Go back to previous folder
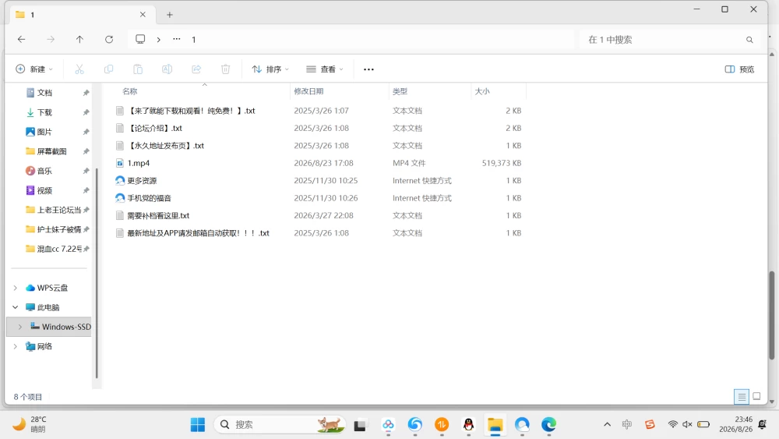The image size is (779, 439). [21, 39]
